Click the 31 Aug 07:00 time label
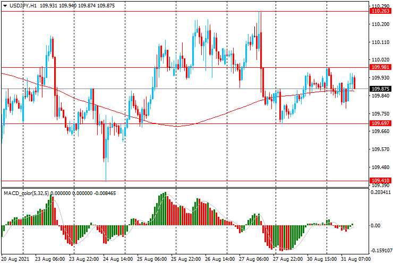The width and height of the screenshot is (393, 265). pyautogui.click(x=355, y=259)
